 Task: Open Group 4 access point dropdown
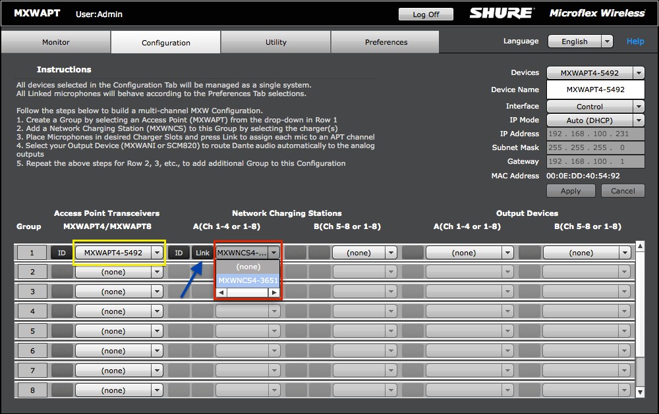[x=119, y=311]
